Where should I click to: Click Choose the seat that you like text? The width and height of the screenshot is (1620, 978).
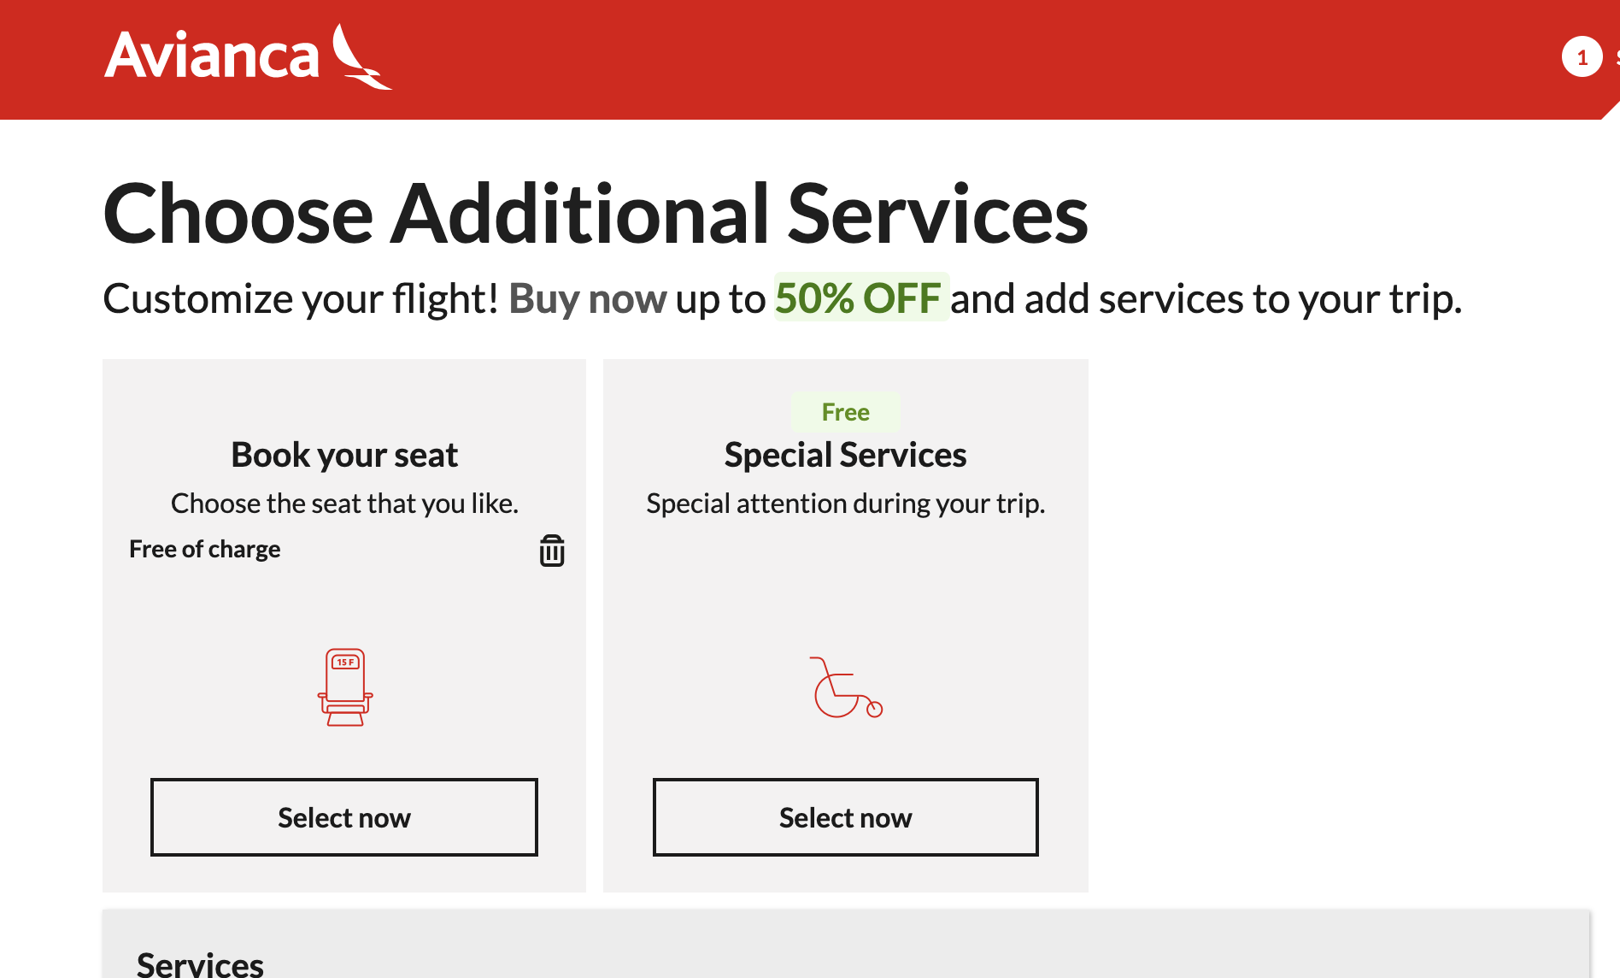[344, 504]
